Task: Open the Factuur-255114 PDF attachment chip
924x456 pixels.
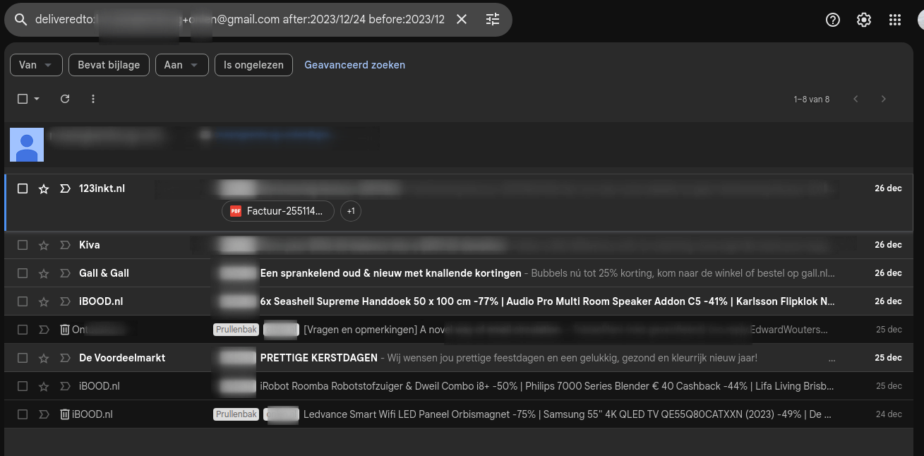Action: click(277, 210)
